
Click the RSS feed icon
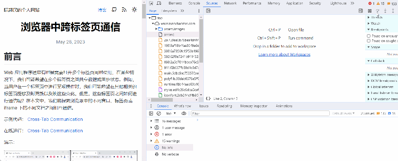click(x=124, y=10)
